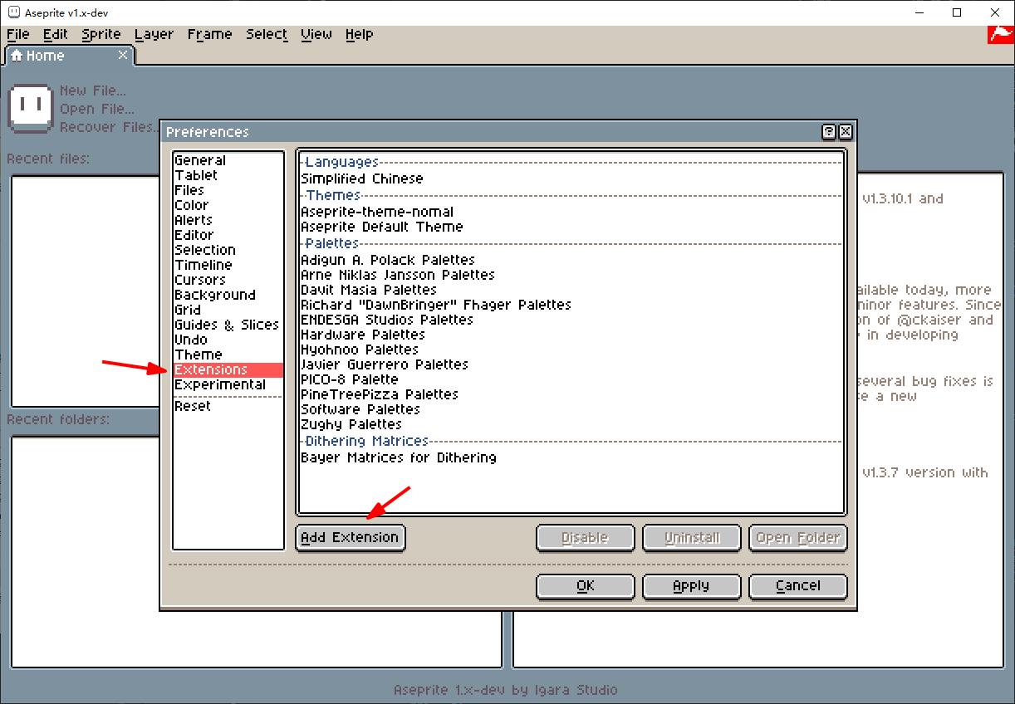The width and height of the screenshot is (1015, 704).
Task: Select Hardware Palettes in the extension list
Action: point(571,335)
